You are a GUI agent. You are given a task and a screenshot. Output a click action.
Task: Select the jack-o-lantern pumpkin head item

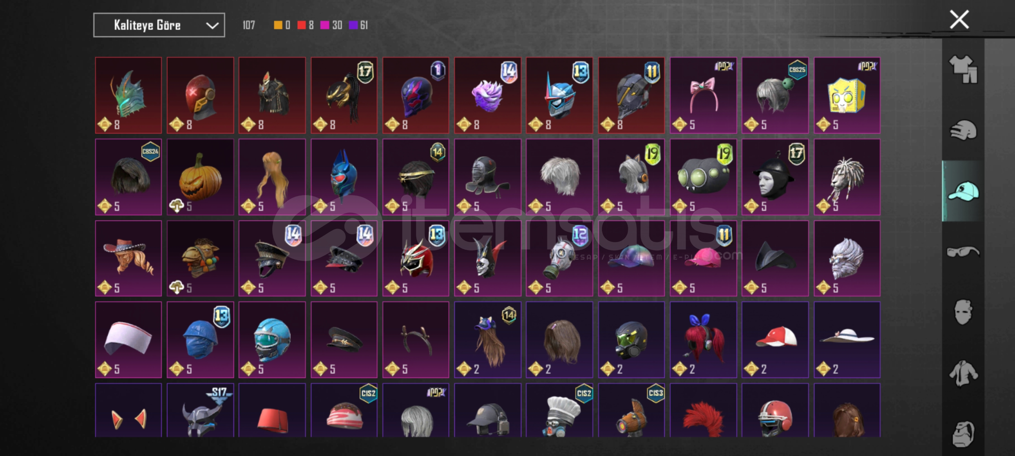pyautogui.click(x=200, y=177)
